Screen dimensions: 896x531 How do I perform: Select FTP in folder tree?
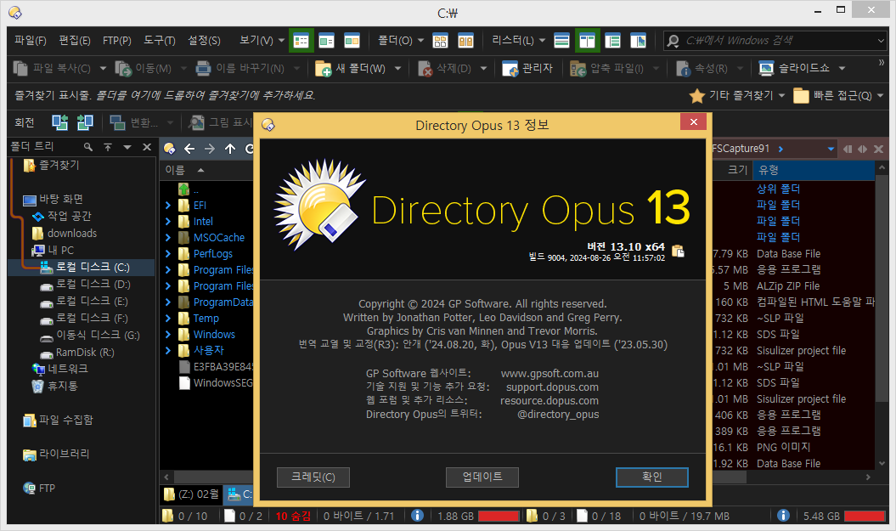47,489
